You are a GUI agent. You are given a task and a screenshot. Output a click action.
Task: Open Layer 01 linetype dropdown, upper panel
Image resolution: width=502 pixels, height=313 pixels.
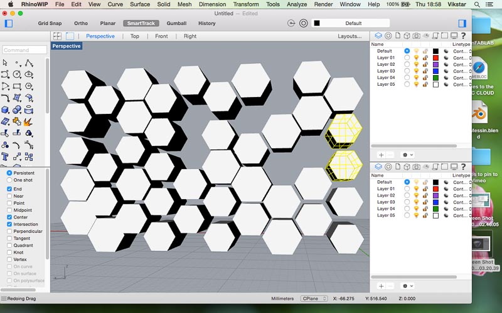(462, 58)
